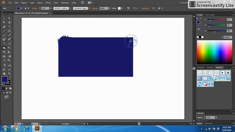This screenshot has width=235, height=132.
Task: Change the screen mode button
Action: (7, 97)
